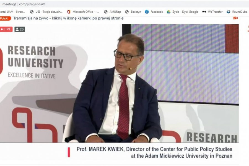Image resolution: width=249 pixels, height=166 pixels.
Task: Open the Facebook bookmark
Action: (154, 12)
